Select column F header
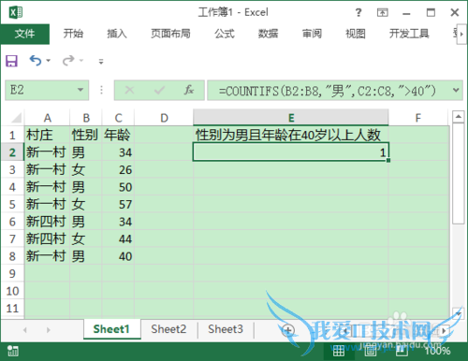Viewport: 468px width, 361px height. click(418, 118)
